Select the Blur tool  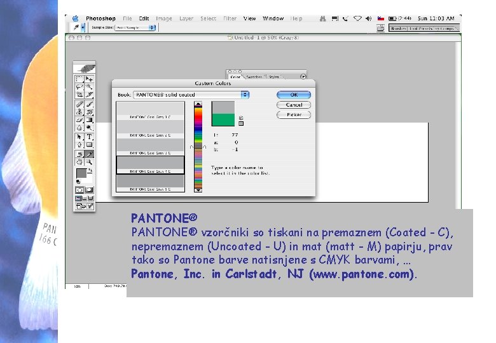79,128
